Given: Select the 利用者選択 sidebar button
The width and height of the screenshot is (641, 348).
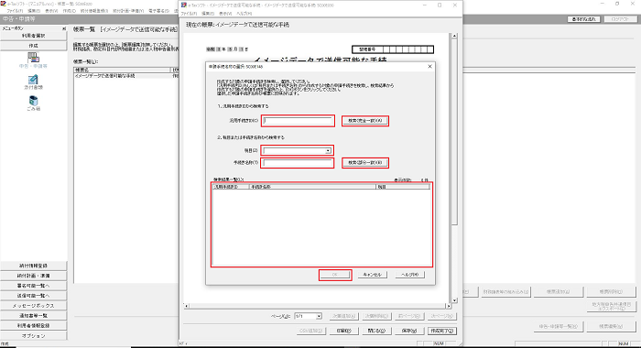Looking at the screenshot, I should click(34, 36).
